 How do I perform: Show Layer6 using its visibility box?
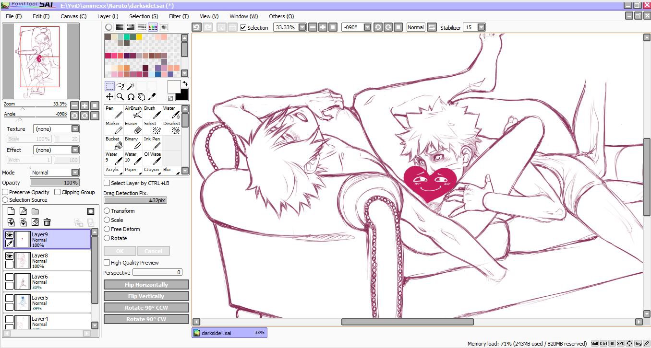(9, 277)
